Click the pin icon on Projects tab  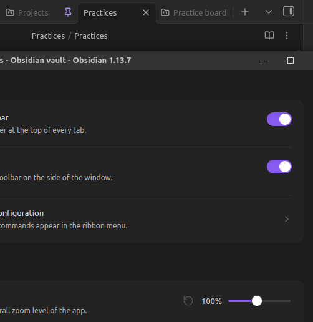68,12
